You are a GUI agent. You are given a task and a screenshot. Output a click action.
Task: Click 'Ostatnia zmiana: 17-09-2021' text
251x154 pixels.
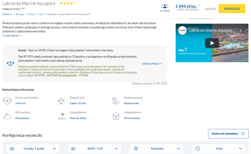pos(150,84)
